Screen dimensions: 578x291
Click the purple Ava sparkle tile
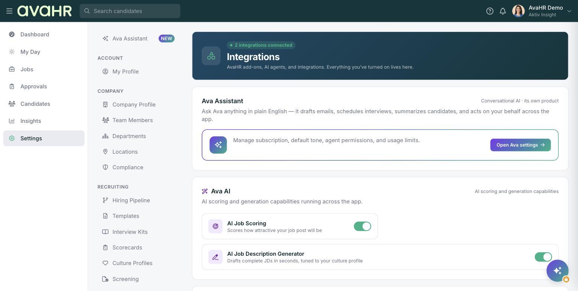tap(218, 145)
